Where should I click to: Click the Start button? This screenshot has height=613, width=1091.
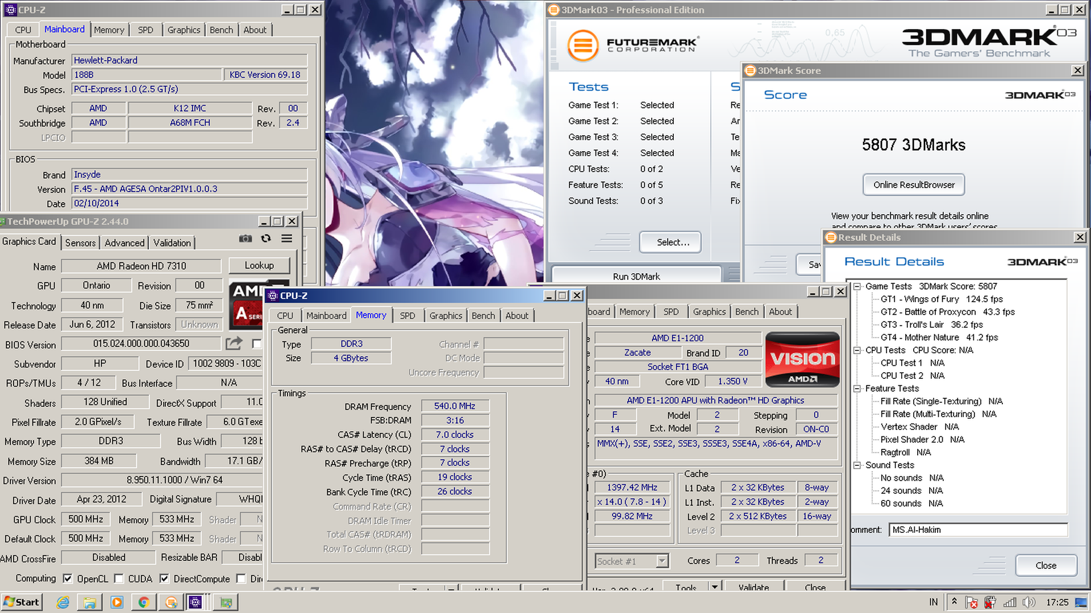coord(22,602)
